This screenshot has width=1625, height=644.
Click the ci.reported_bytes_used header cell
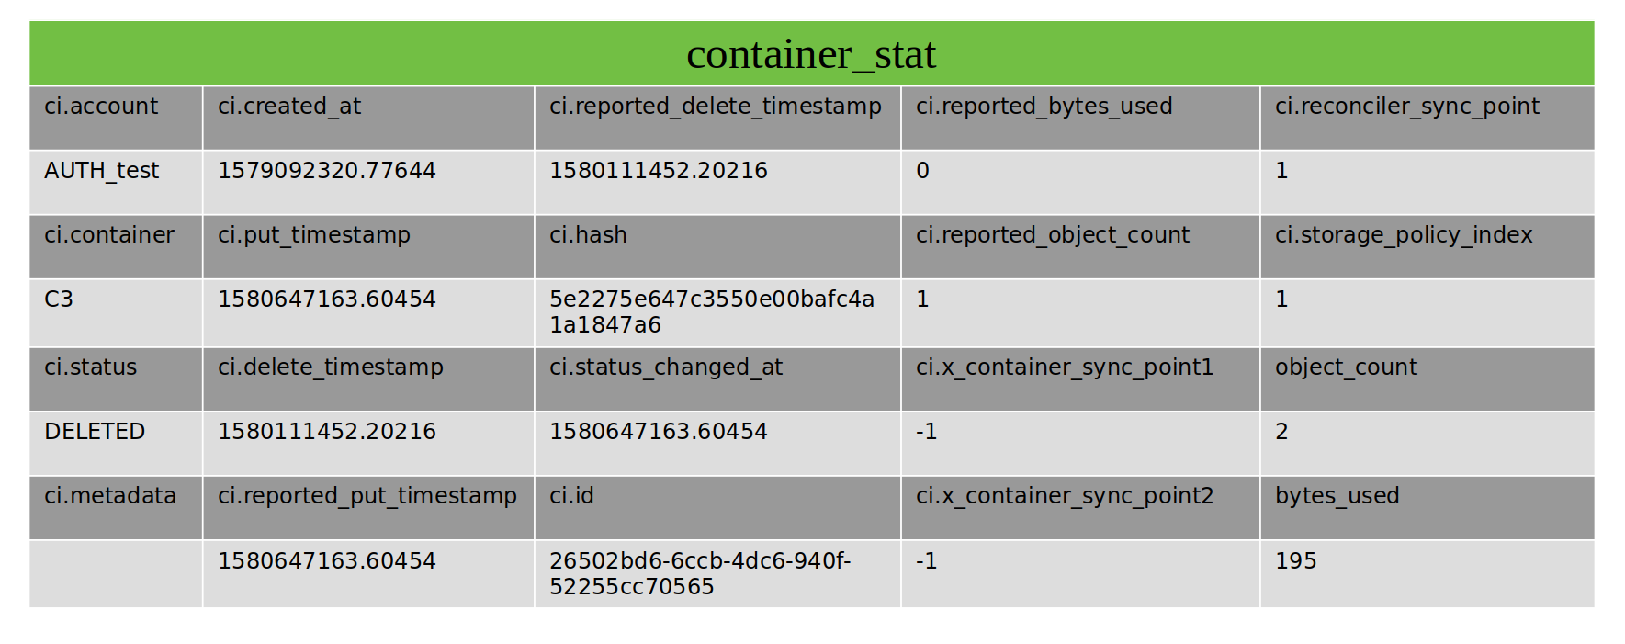1044,107
